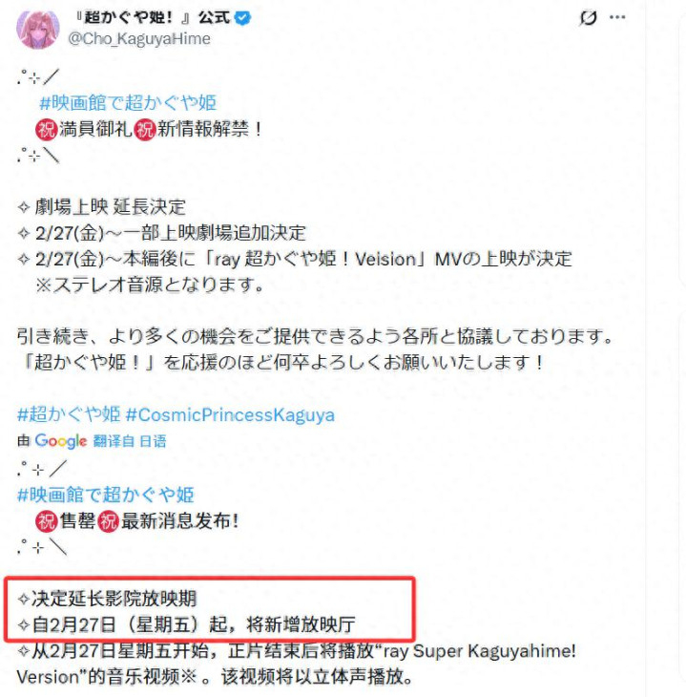Click the Grok slash icon at top right
This screenshot has width=686, height=697.
click(588, 18)
